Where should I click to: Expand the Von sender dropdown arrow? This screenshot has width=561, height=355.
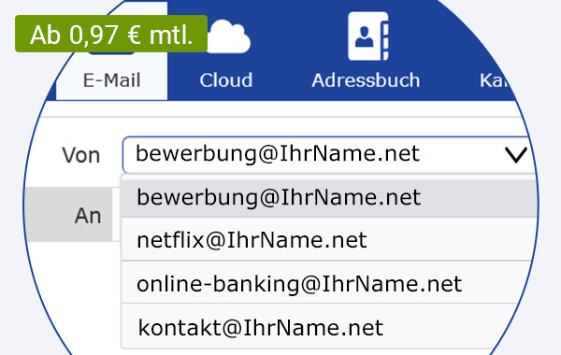pos(515,155)
